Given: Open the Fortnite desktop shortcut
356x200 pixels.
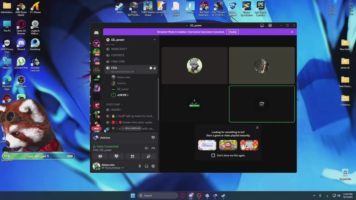Looking at the screenshot, I should [190, 7].
